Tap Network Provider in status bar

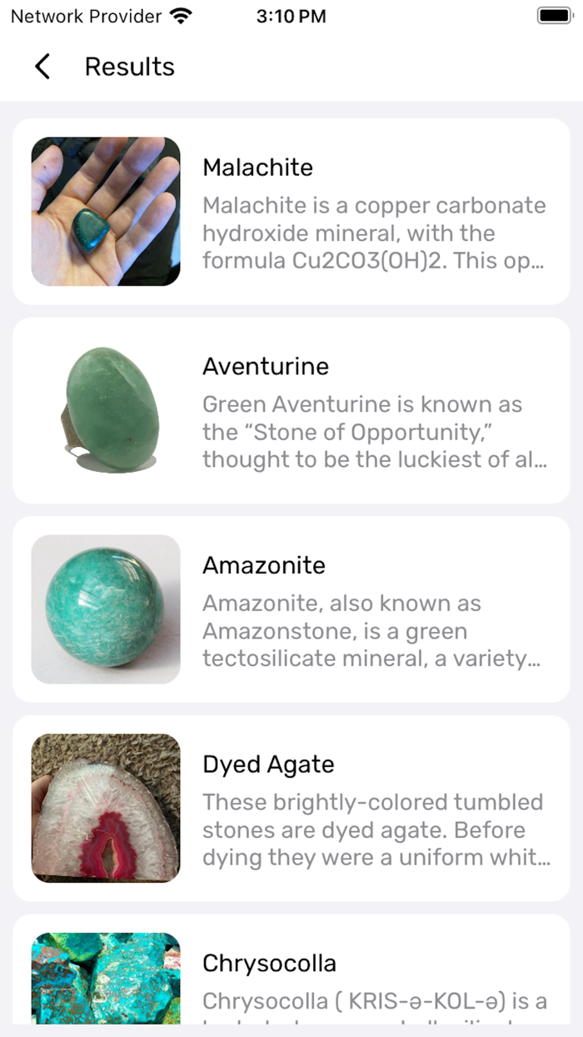click(82, 15)
